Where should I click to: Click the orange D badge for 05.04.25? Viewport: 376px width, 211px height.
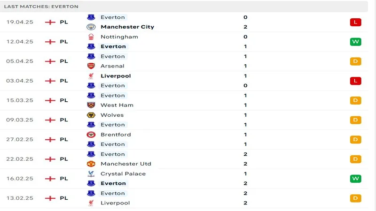pos(355,61)
